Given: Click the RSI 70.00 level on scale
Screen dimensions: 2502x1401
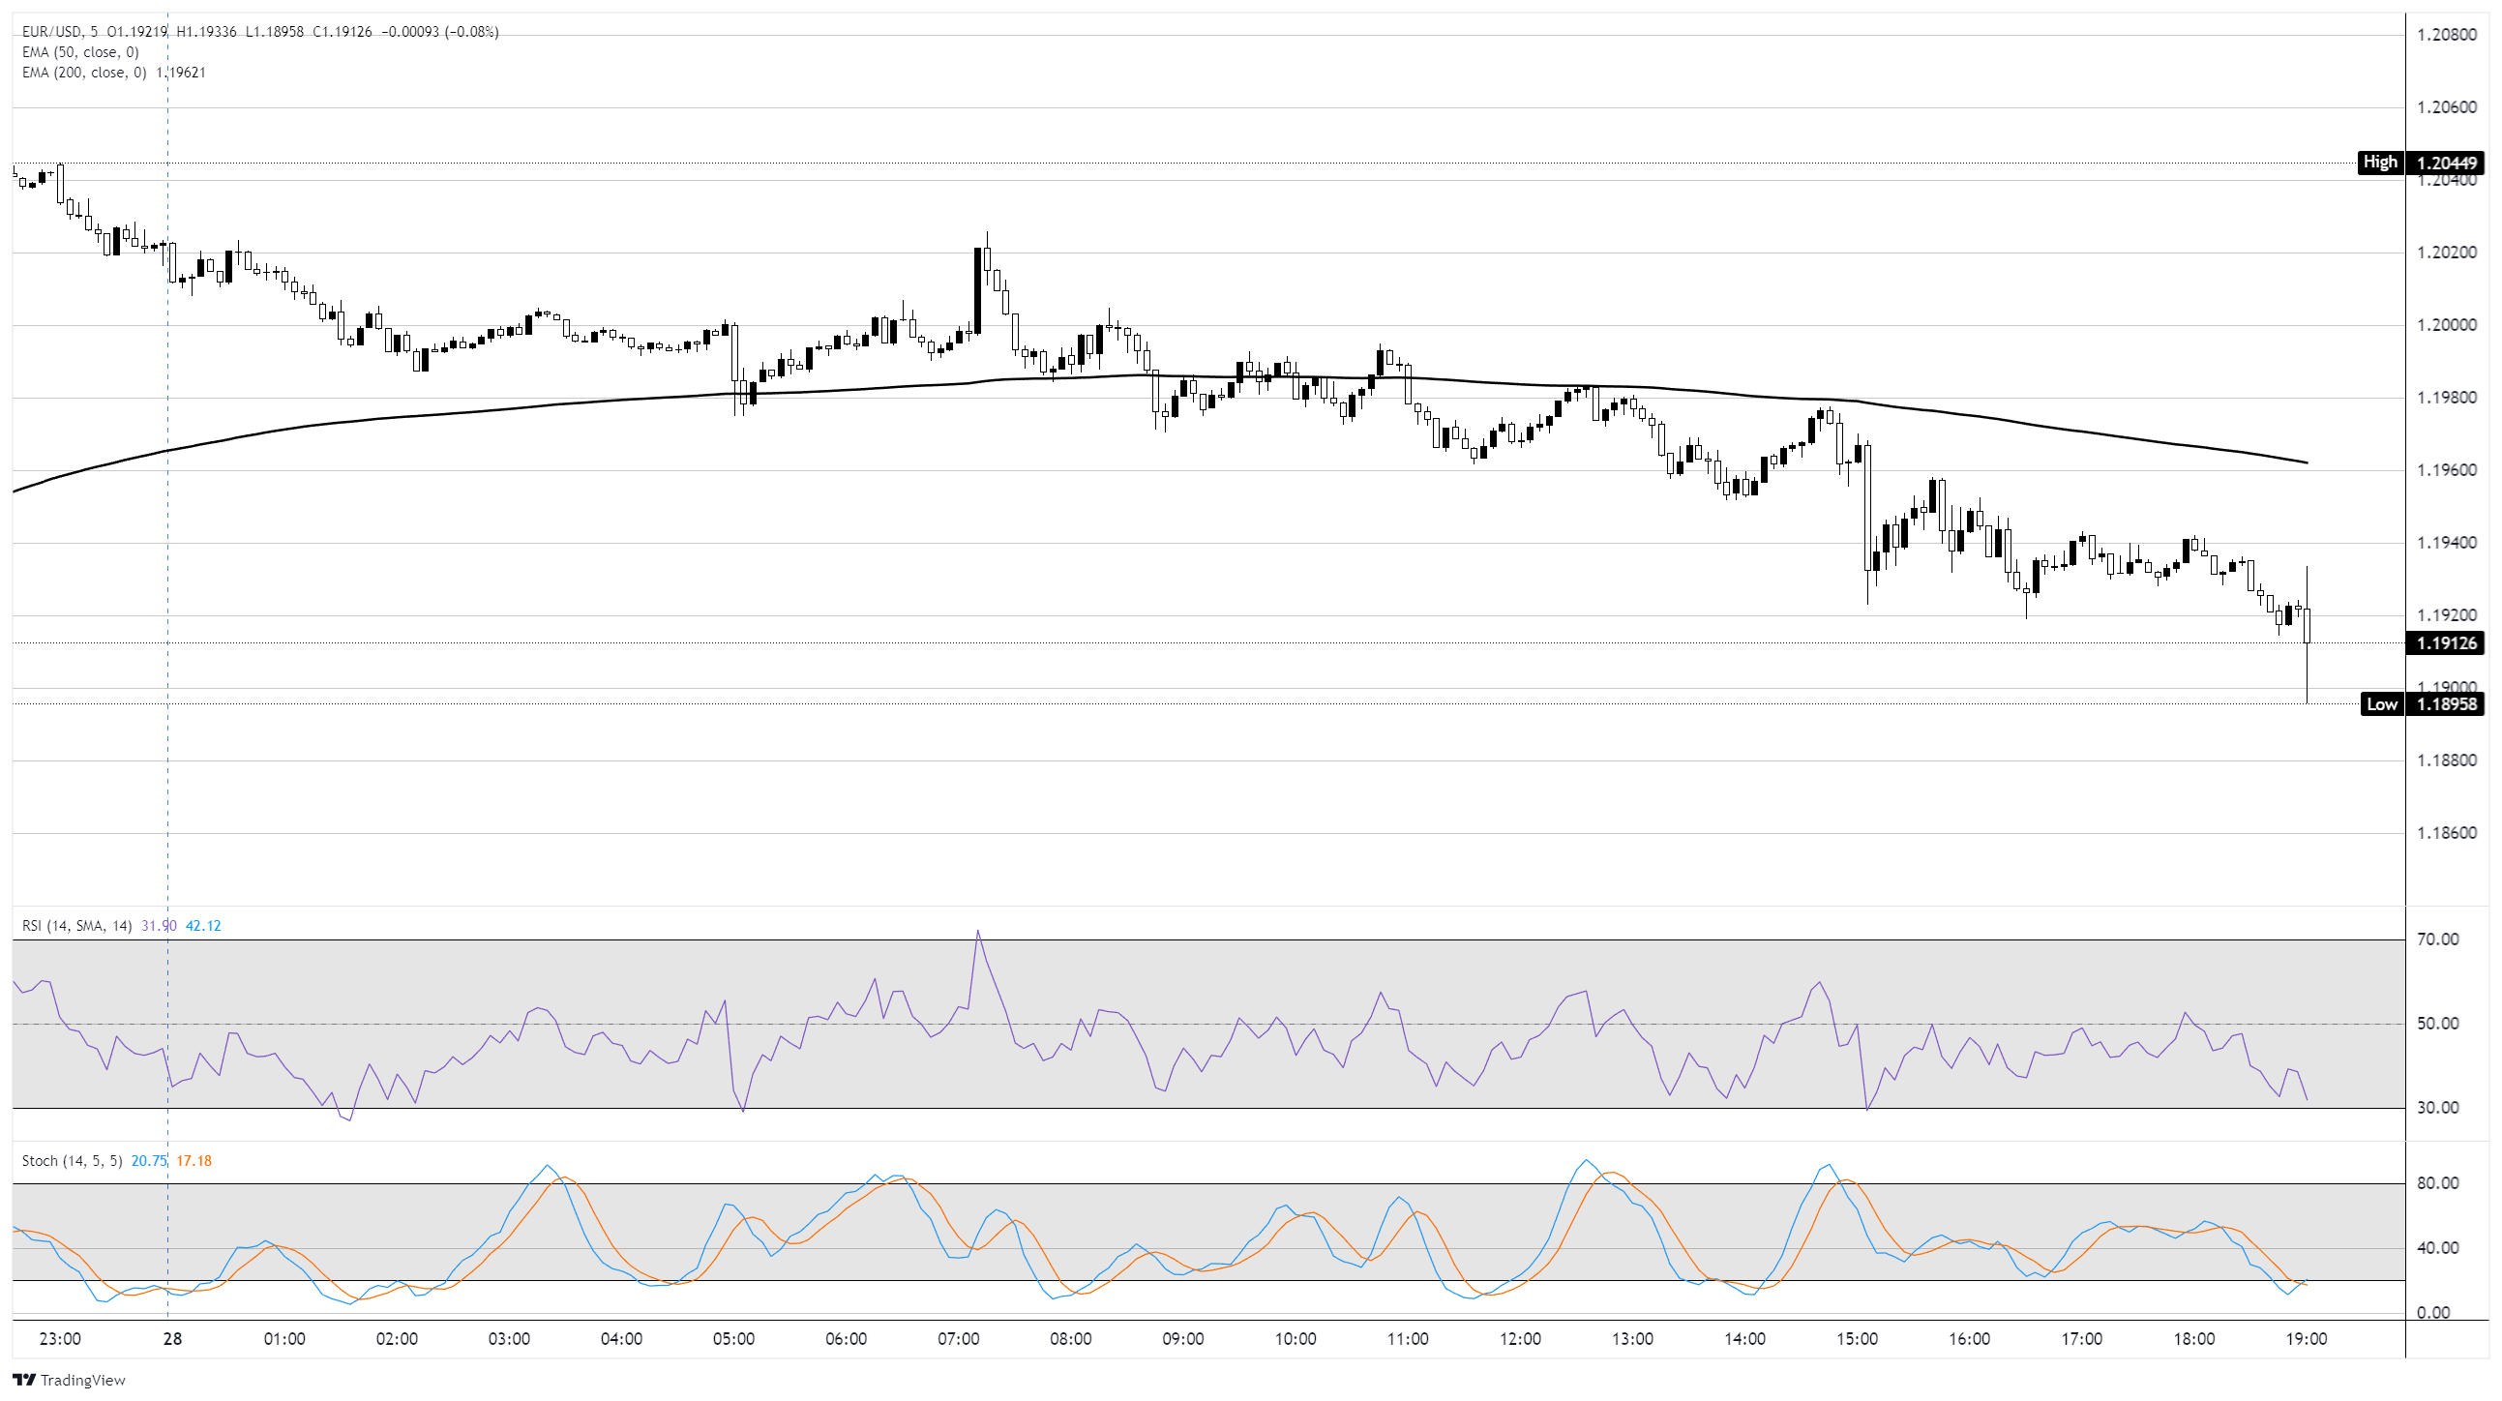Looking at the screenshot, I should coord(2438,939).
